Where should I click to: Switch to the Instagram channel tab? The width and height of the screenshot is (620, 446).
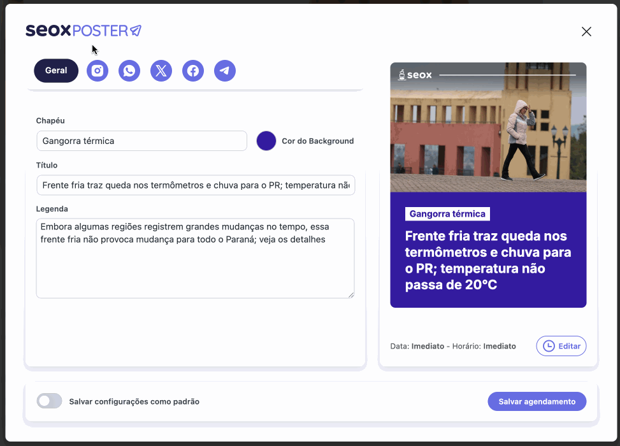[97, 71]
